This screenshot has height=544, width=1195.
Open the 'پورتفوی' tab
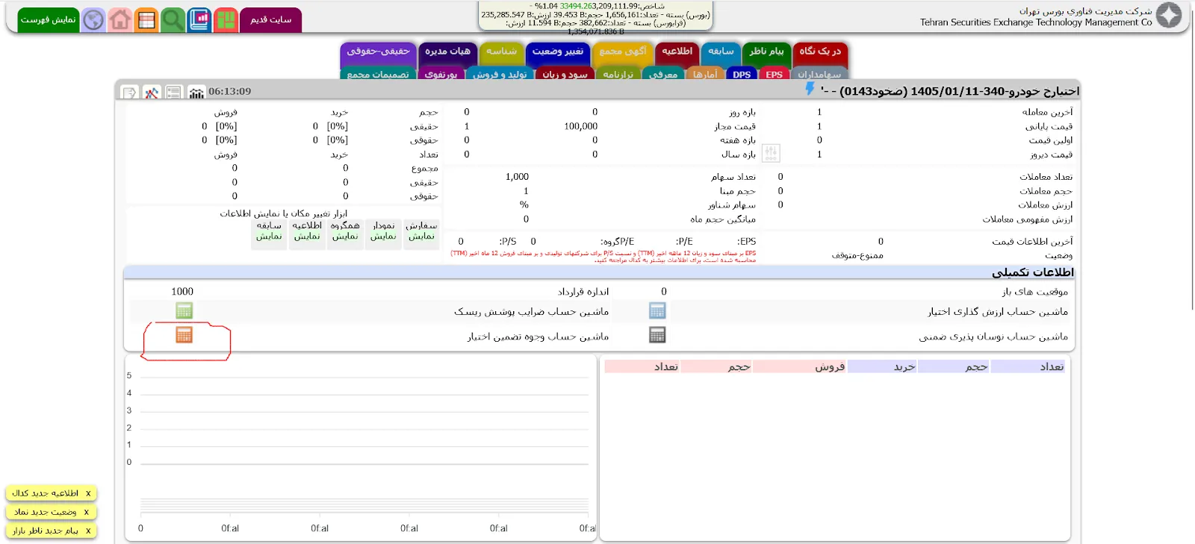coord(441,75)
